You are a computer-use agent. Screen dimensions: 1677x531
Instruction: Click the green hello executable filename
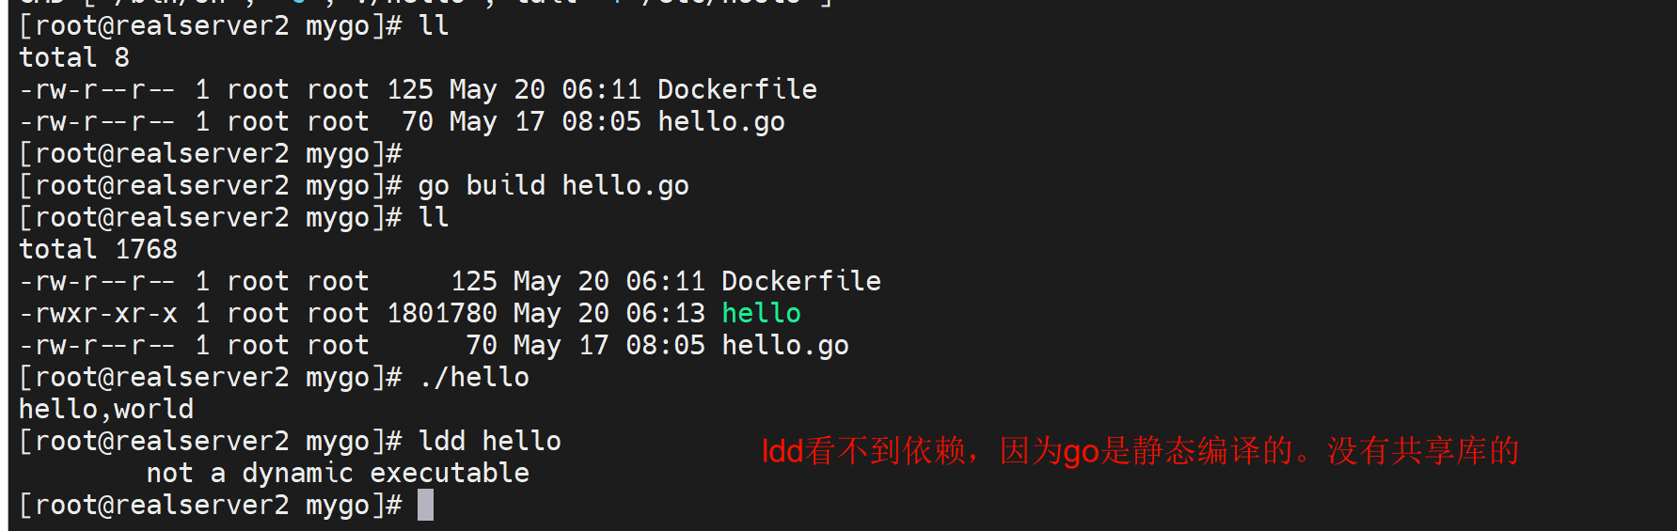click(x=761, y=313)
